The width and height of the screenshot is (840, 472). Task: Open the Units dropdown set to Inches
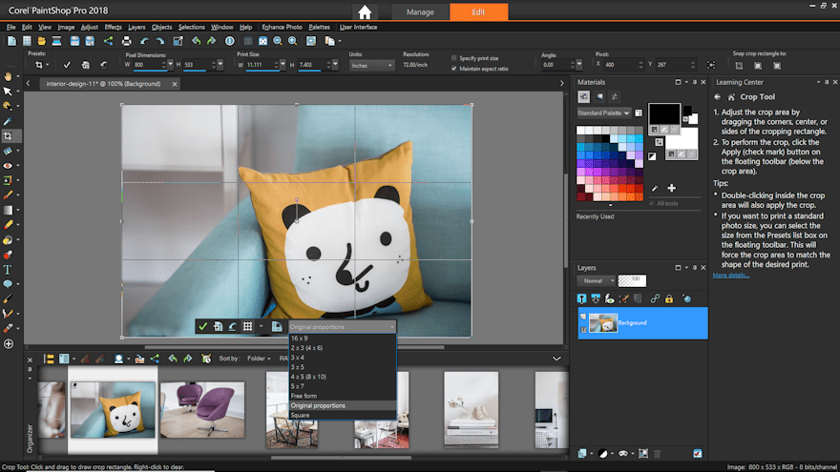(371, 66)
